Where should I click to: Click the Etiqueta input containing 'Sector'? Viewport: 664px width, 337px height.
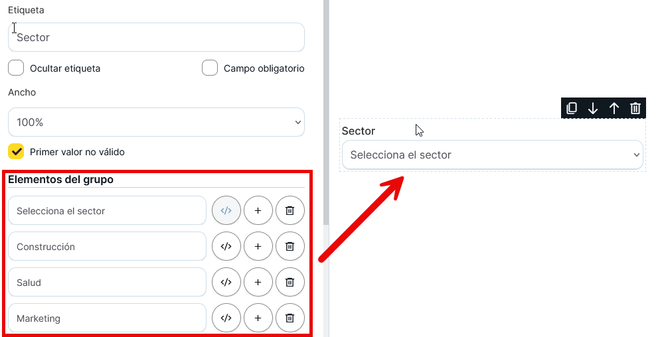pos(156,37)
